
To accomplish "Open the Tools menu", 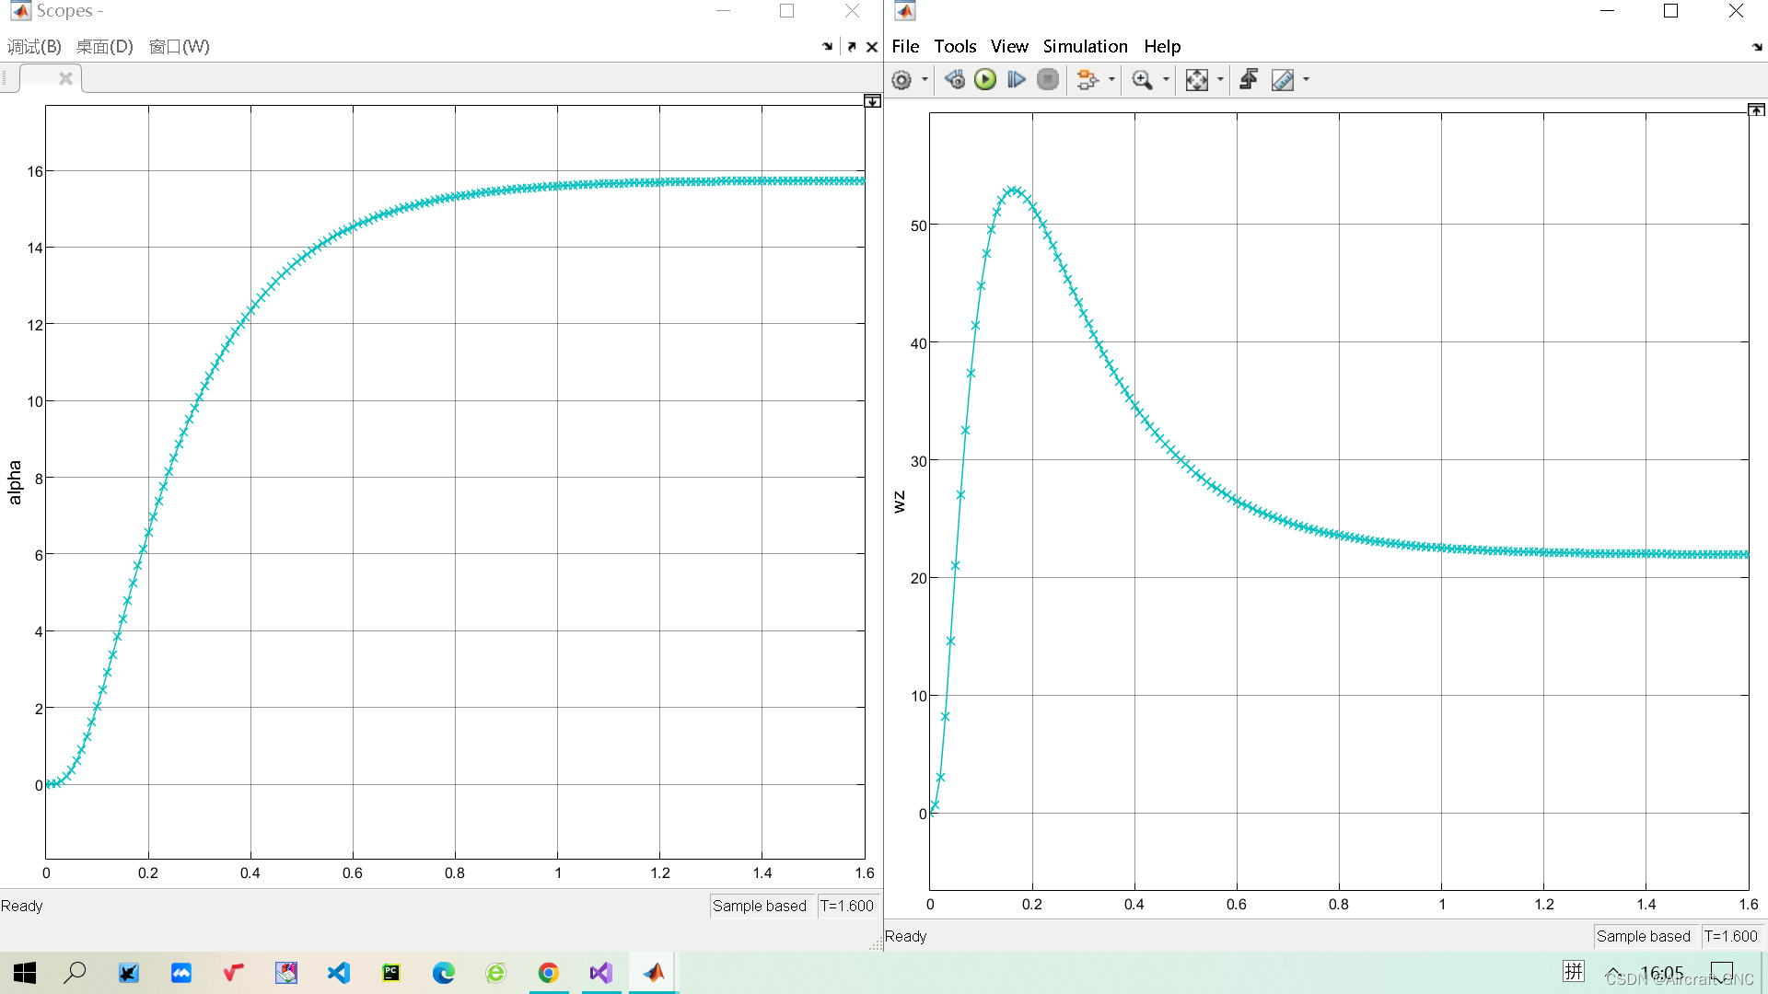I will pos(955,47).
